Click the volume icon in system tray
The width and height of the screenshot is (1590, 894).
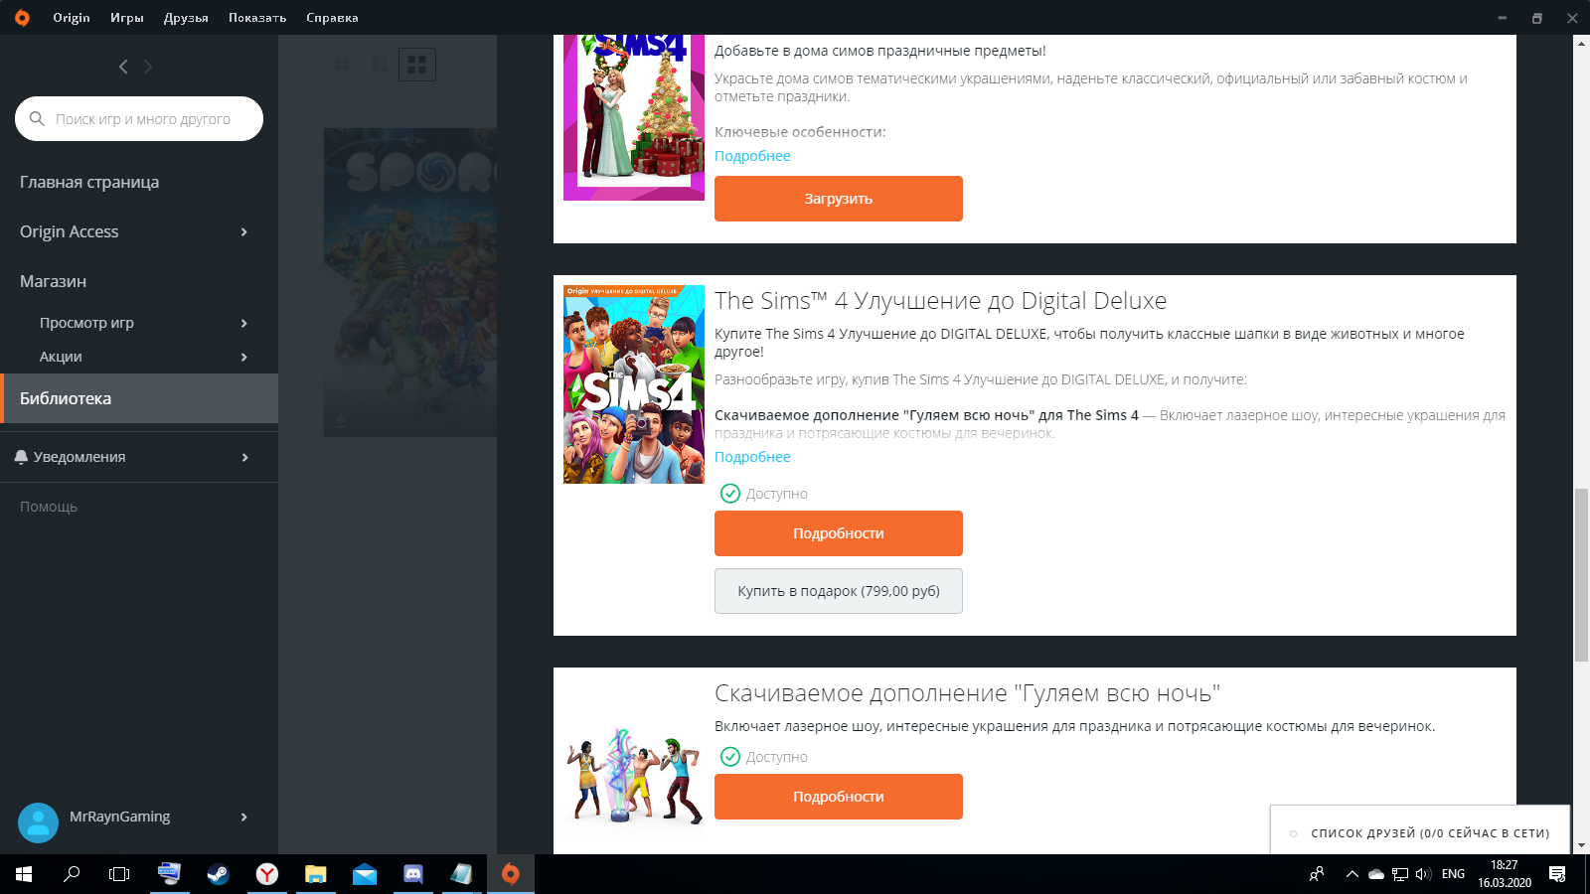pos(1423,874)
